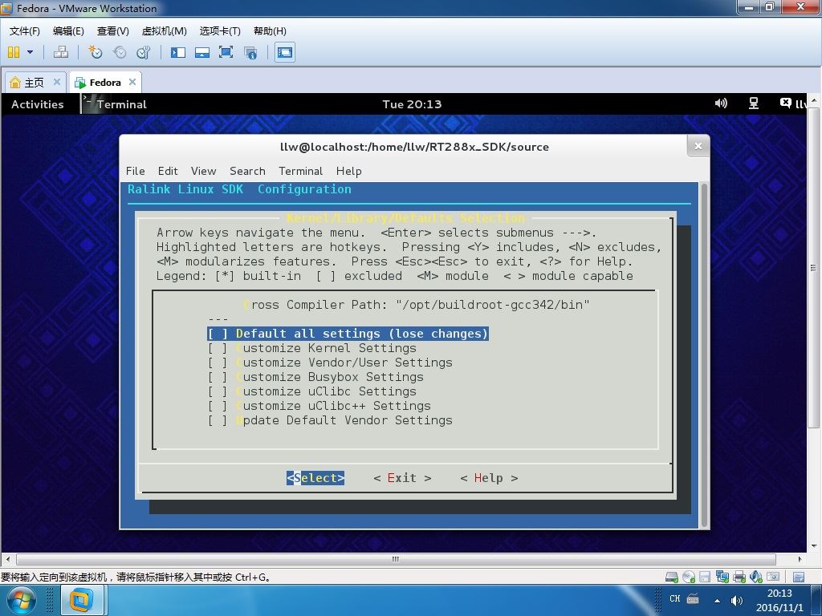Click the terminal vertical scrollbar
This screenshot has height=616, width=822.
[704, 355]
